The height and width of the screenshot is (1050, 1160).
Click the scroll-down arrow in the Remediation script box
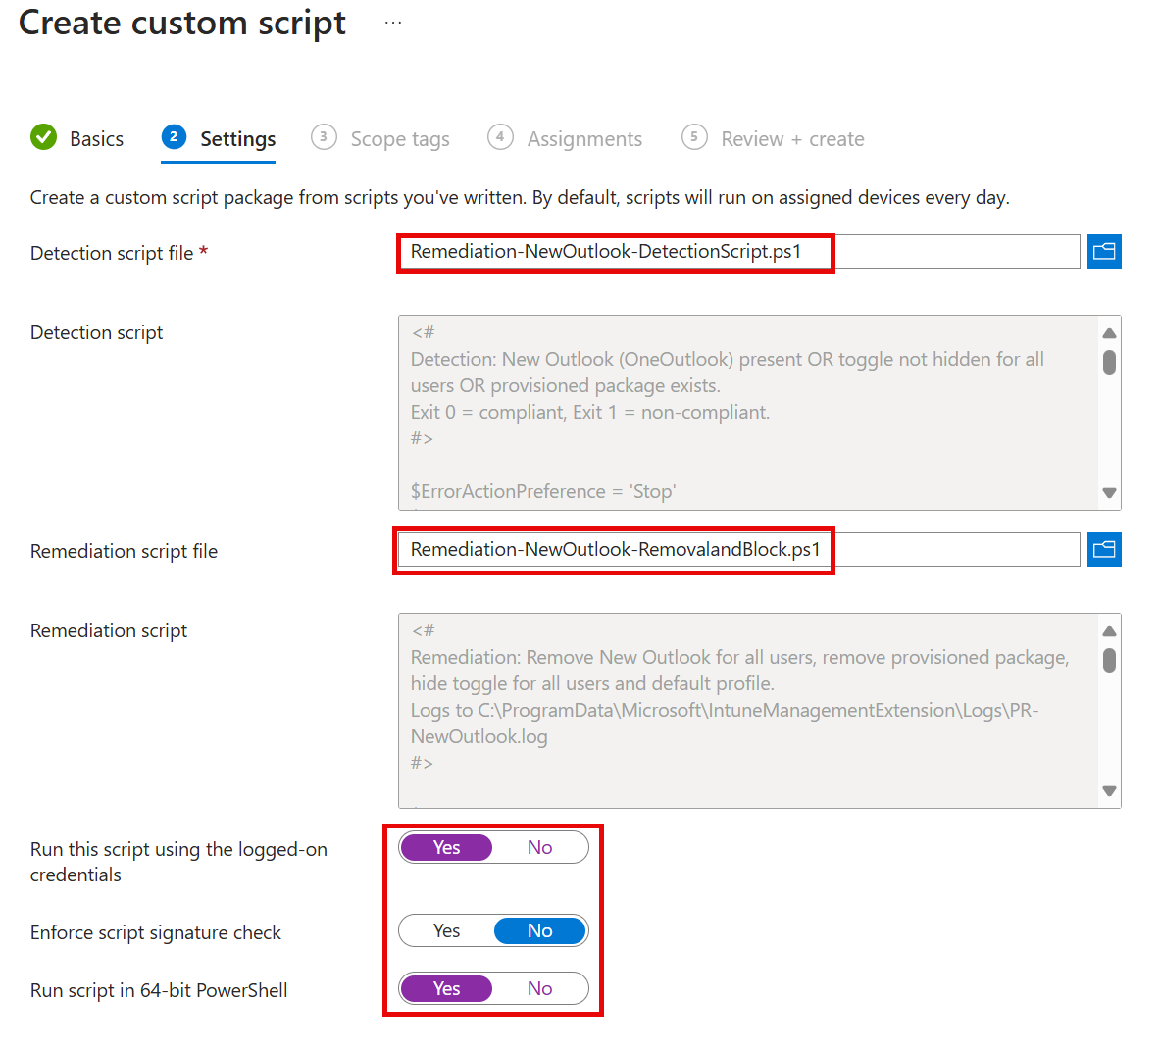pyautogui.click(x=1109, y=790)
